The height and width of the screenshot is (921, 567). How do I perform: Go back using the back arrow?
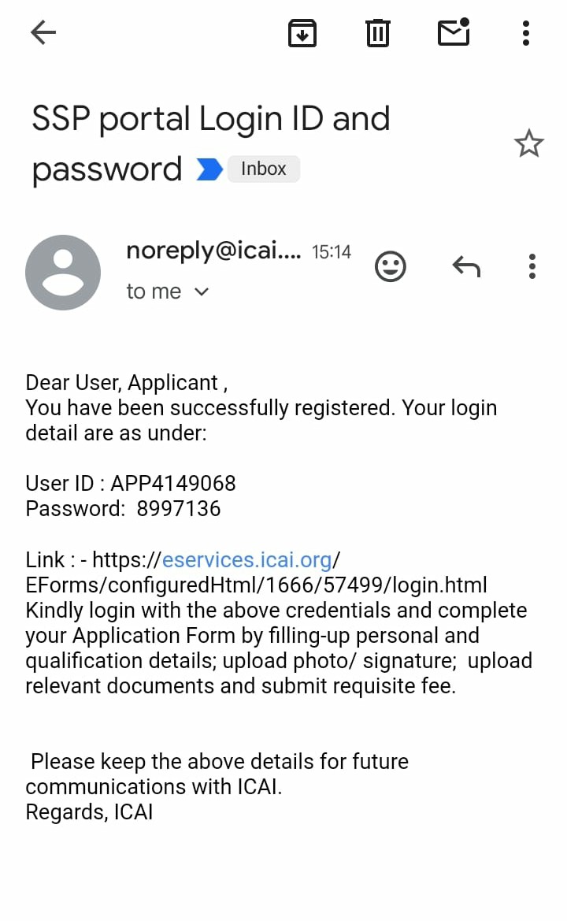43,32
